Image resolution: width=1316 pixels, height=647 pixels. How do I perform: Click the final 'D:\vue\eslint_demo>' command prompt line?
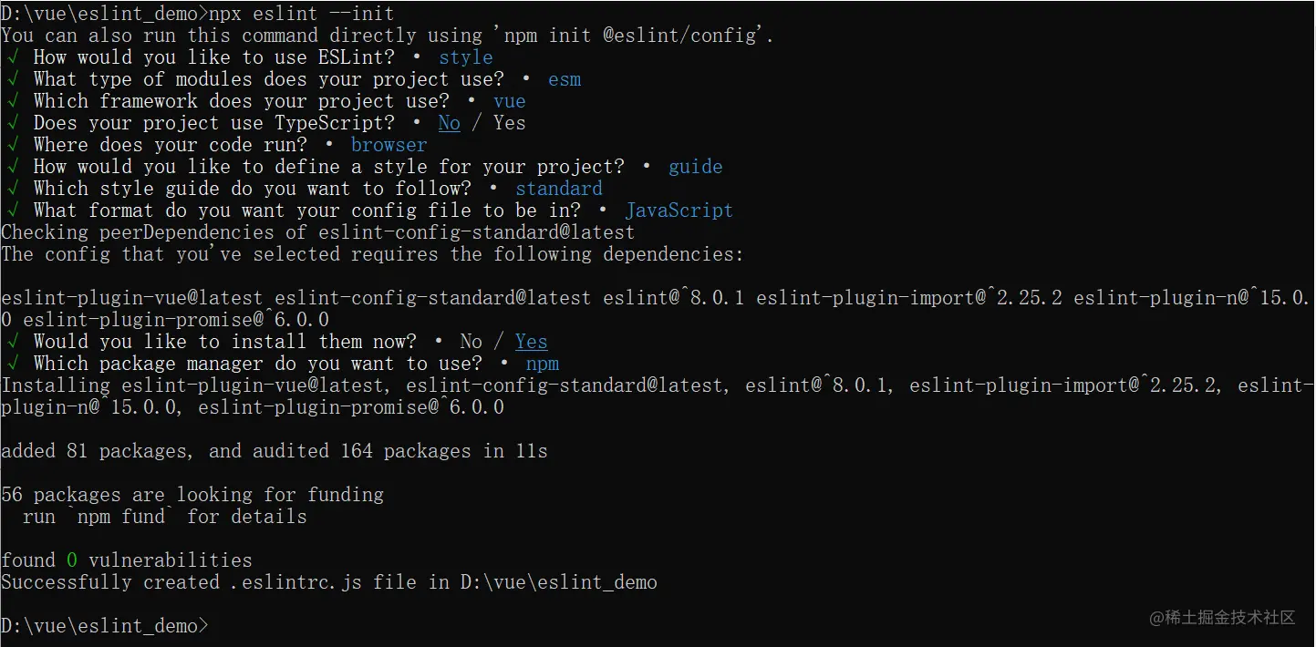coord(105,626)
